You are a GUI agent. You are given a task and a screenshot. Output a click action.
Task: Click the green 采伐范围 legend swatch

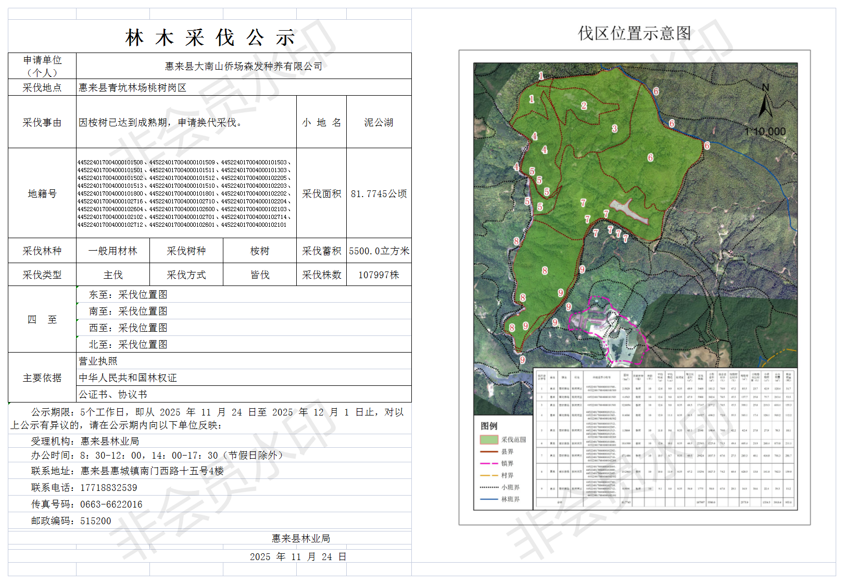489,439
